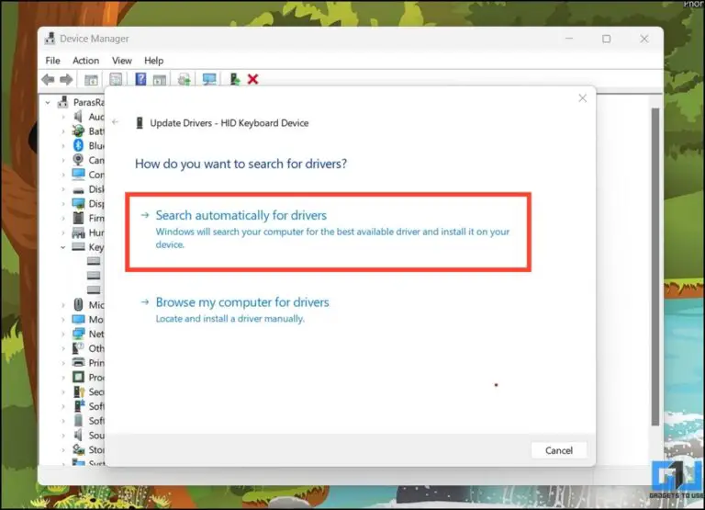Click the Forward arrow in Device Manager toolbar
Viewport: 705px width, 510px height.
point(66,80)
